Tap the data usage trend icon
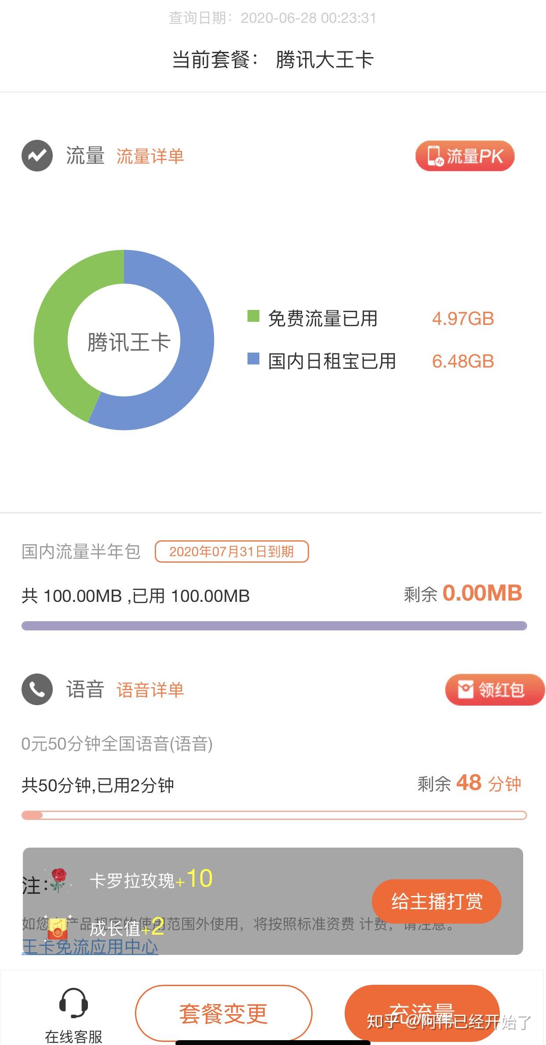The image size is (546, 1045). pyautogui.click(x=37, y=155)
